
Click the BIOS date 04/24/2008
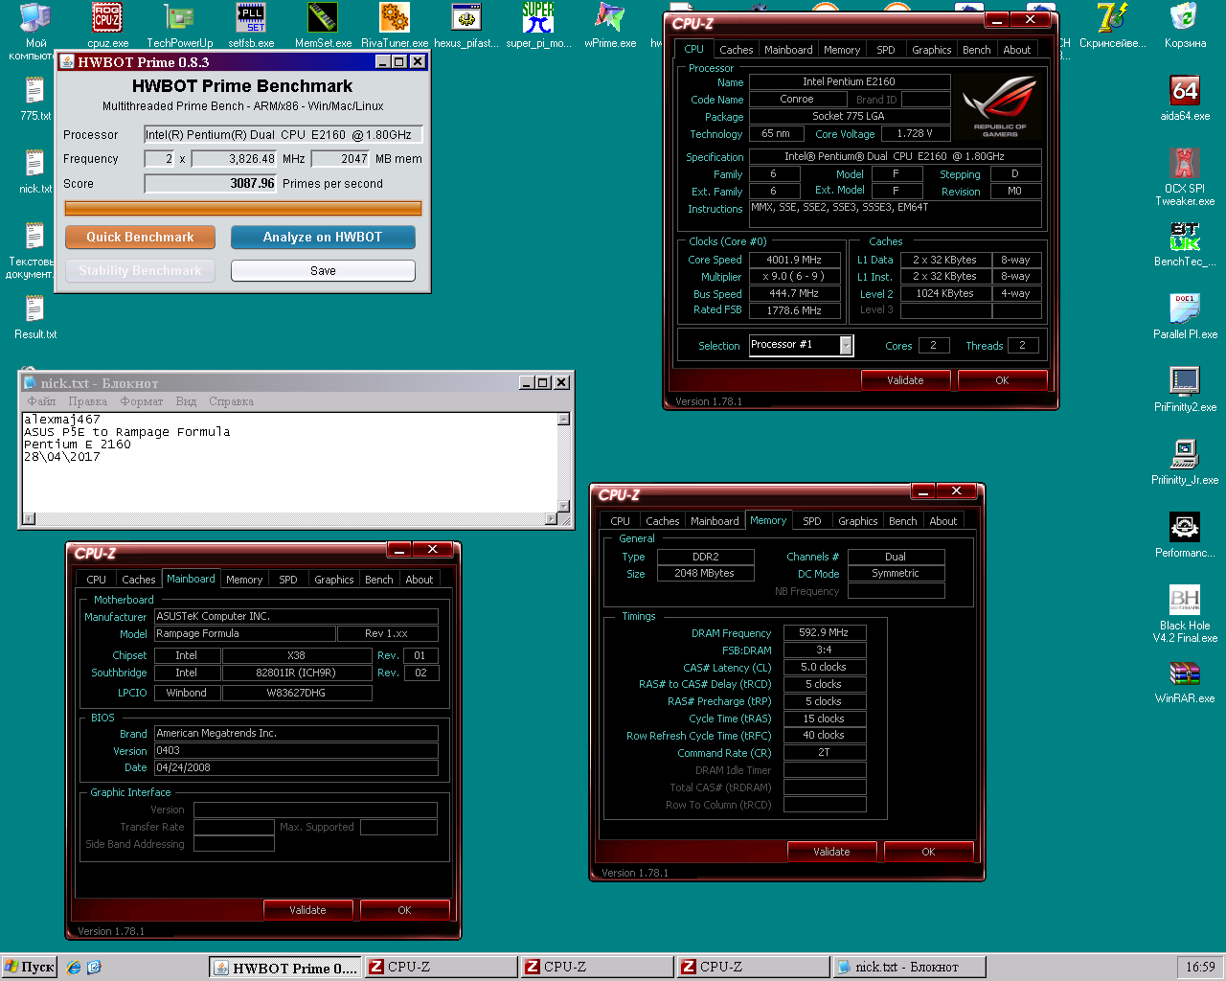(x=296, y=767)
